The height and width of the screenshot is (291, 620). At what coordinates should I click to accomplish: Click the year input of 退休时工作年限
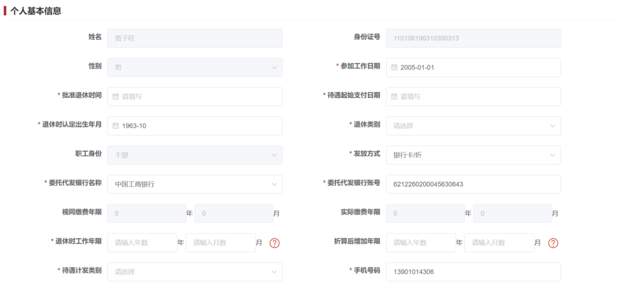(142, 243)
